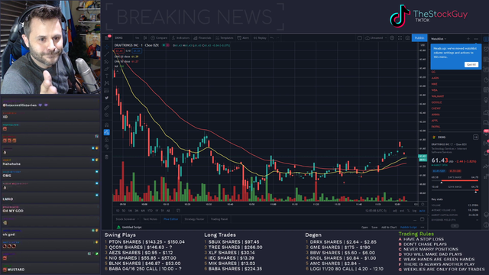Screen dimensions: 489x275
Task: Open the Watchlist name dropdown
Action: pyautogui.click(x=439, y=39)
